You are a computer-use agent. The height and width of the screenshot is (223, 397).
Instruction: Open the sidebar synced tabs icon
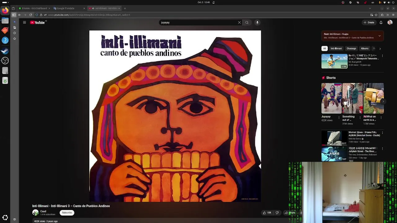pos(15,27)
